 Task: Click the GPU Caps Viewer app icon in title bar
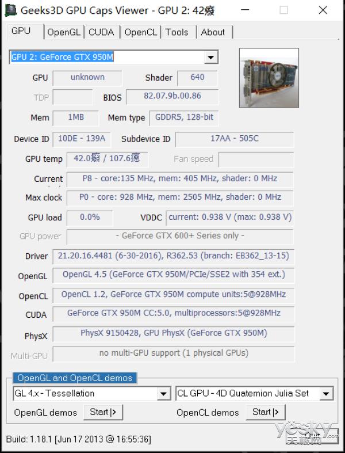click(11, 10)
